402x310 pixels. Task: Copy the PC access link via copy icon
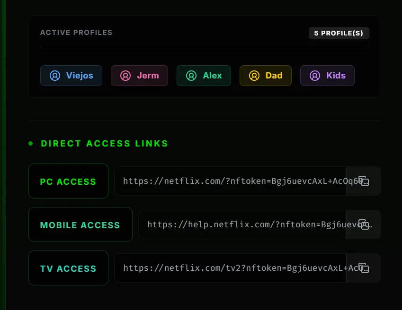(364, 181)
